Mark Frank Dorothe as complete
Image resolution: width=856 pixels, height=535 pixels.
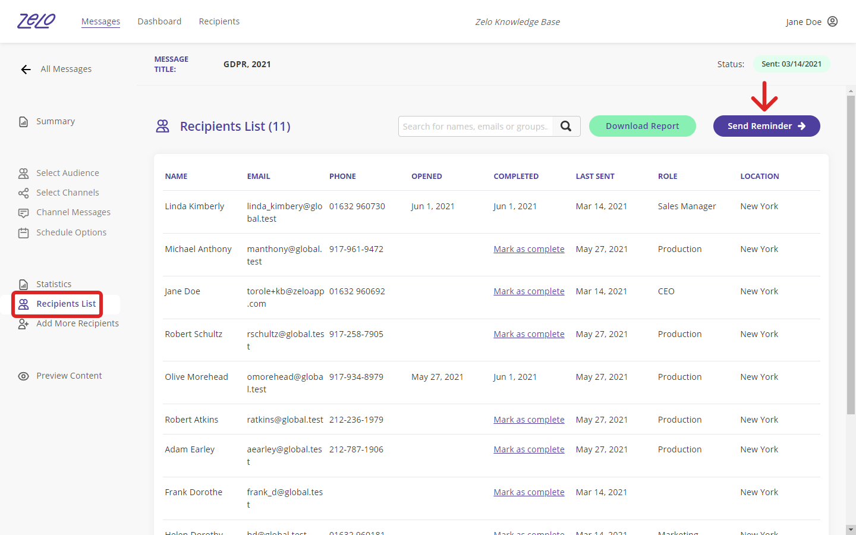pyautogui.click(x=529, y=492)
